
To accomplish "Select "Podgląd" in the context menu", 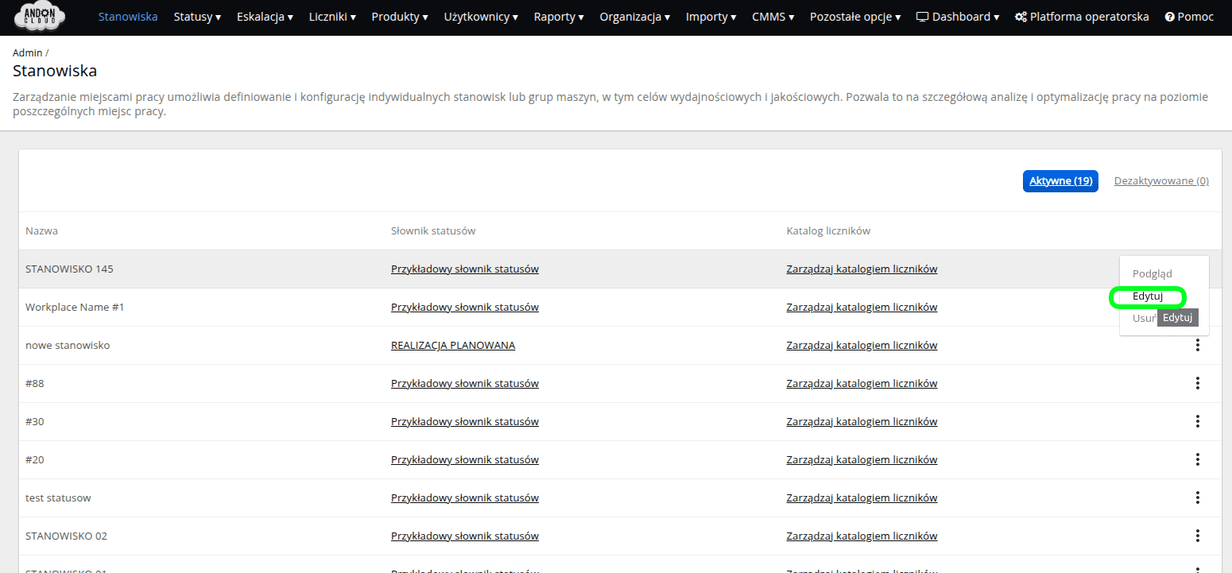I will [1152, 273].
